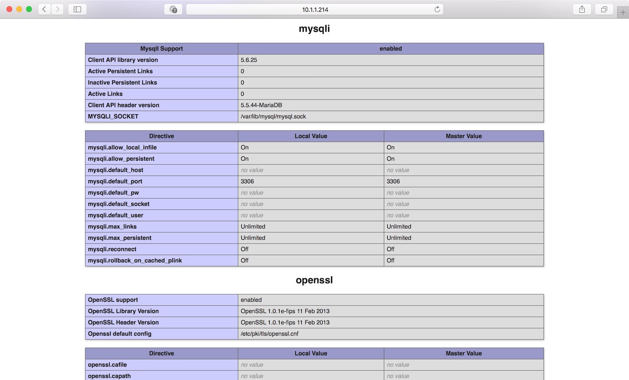The width and height of the screenshot is (629, 380).
Task: Click the 0 value for Active Persistent Links
Action: click(242, 71)
